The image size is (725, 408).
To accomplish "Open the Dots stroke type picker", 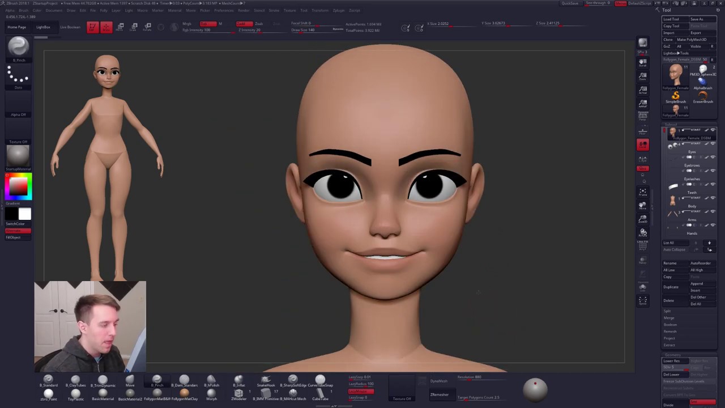I will coord(18,76).
